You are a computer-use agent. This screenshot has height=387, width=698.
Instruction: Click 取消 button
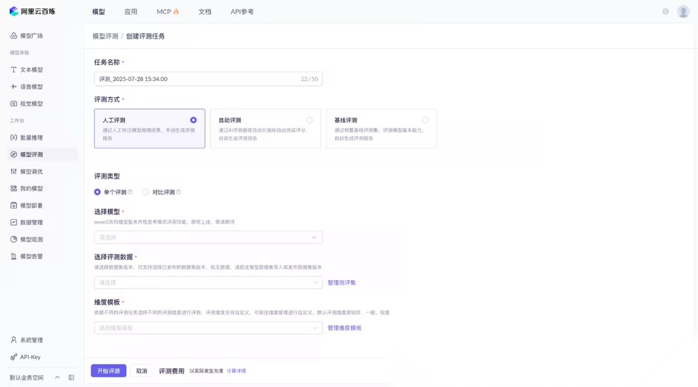tap(142, 370)
